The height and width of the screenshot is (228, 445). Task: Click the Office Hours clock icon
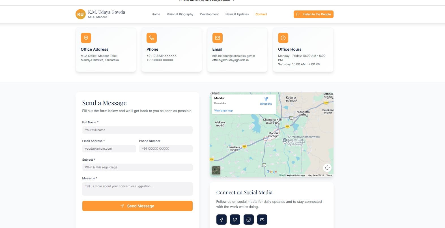click(283, 38)
